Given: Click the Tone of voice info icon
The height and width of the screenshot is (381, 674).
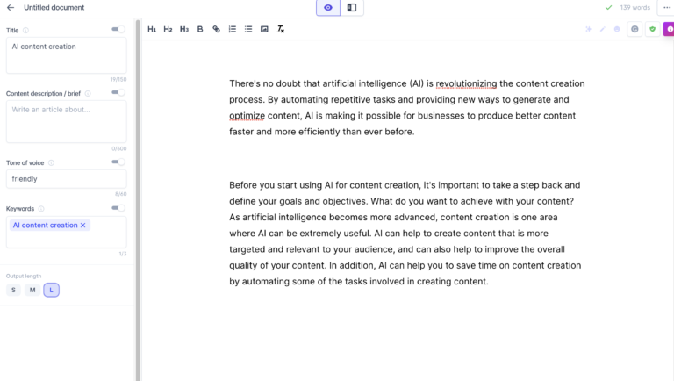Looking at the screenshot, I should 51,162.
